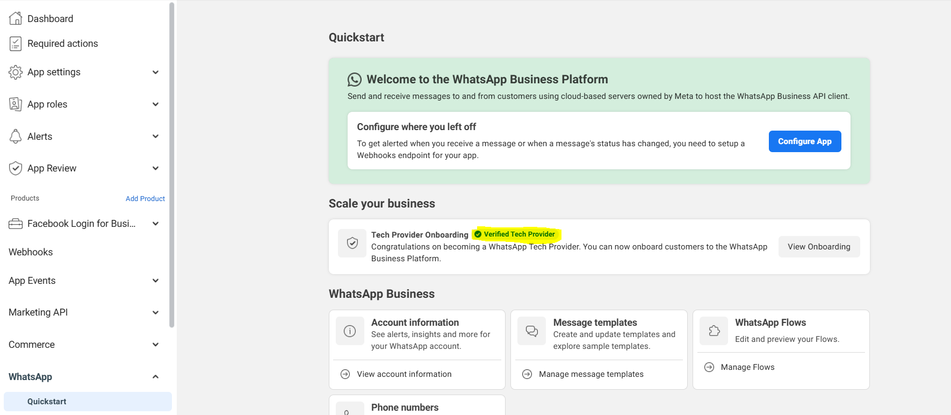The image size is (951, 415).
Task: Click the Add Product link
Action: [145, 198]
